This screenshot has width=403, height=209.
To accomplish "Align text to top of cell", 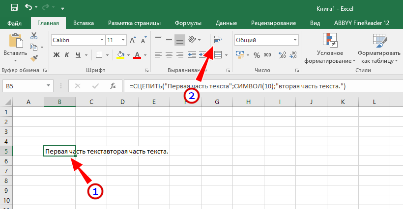I will tap(158, 39).
